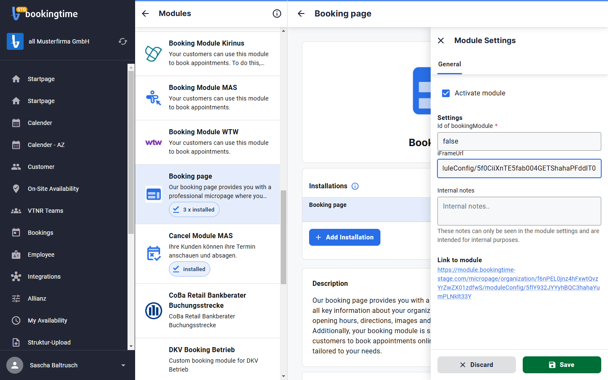Select the Booking Module MAS entry
Screen dimensions: 608x380
pos(207,98)
